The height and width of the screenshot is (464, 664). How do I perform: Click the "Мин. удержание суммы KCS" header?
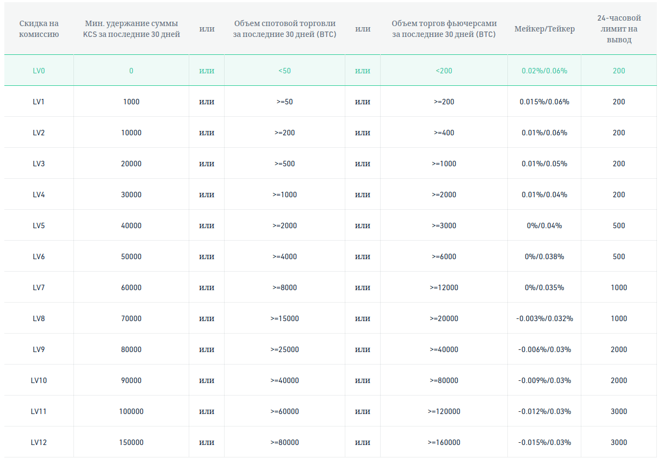pos(131,29)
